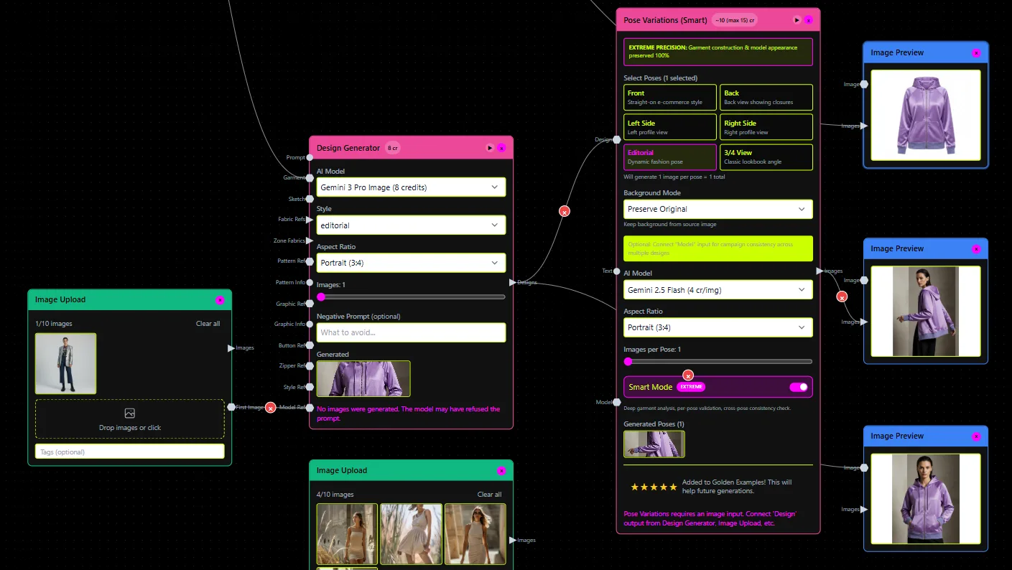Click the Model Ref input port
The height and width of the screenshot is (570, 1012).
310,407
